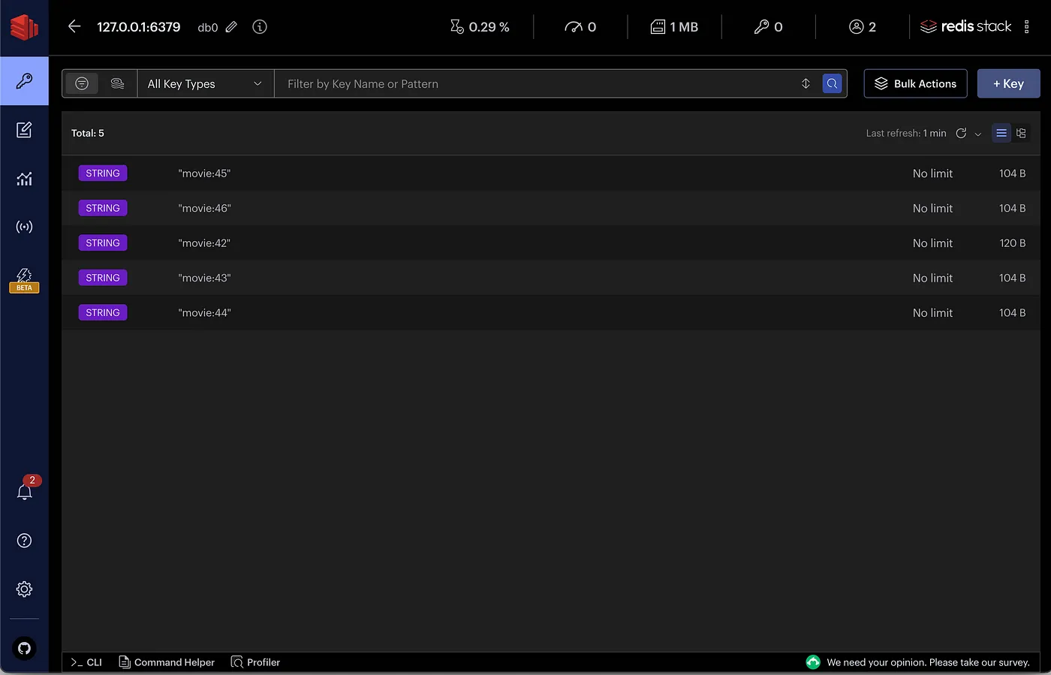This screenshot has width=1051, height=675.
Task: Click the Bulk Actions button
Action: pos(915,83)
